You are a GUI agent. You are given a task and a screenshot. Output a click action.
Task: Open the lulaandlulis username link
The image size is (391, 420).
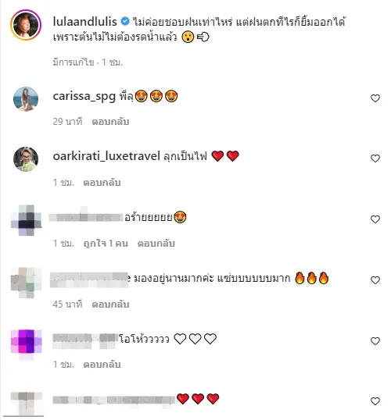click(x=84, y=22)
